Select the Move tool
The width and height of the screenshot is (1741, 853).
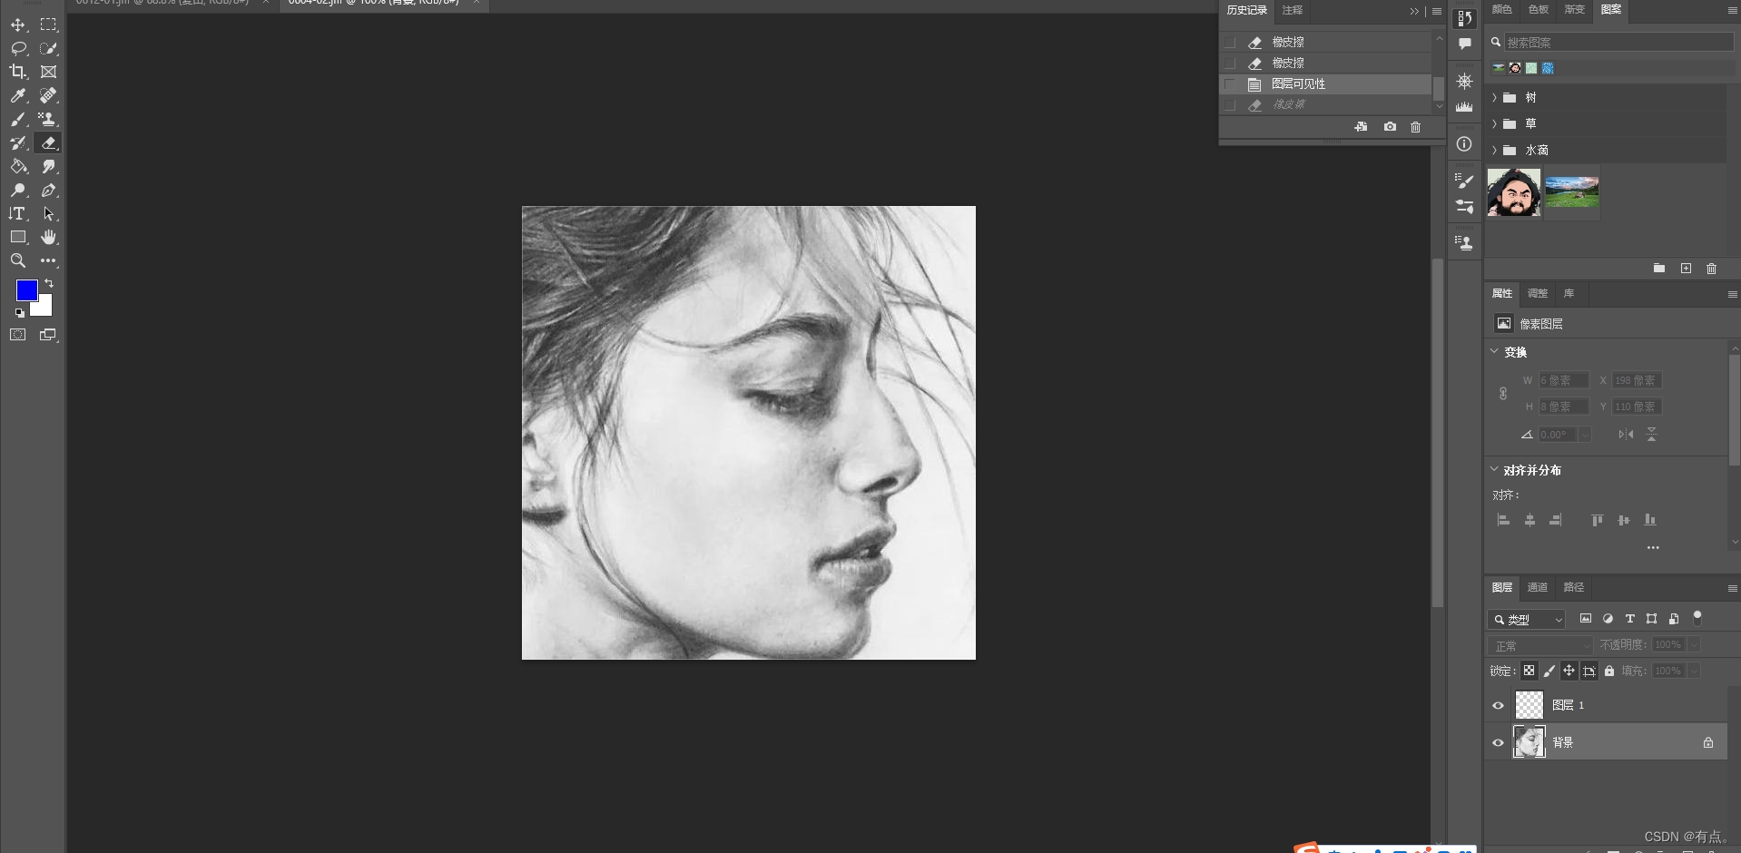[18, 25]
